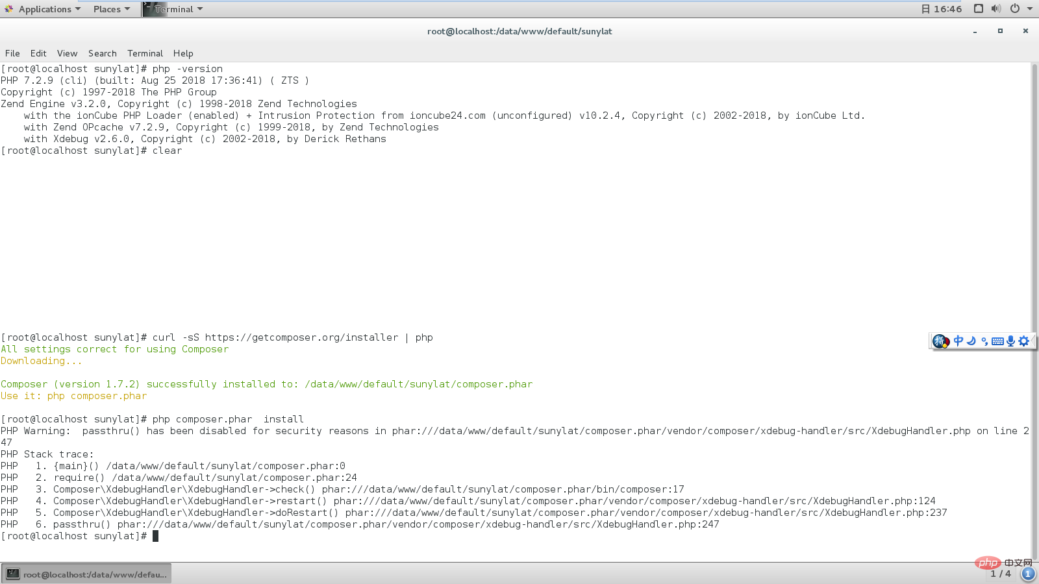1039x584 pixels.
Task: Click the 'with Zend OPcache v7.2.9' line
Action: (231, 127)
